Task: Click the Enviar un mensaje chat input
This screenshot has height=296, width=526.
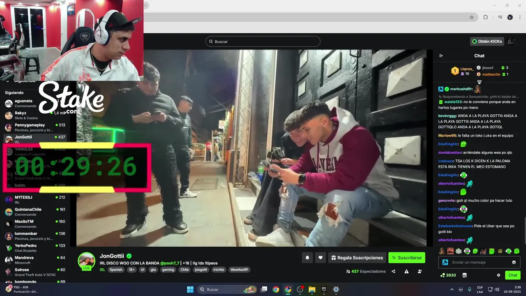Action: (x=479, y=262)
